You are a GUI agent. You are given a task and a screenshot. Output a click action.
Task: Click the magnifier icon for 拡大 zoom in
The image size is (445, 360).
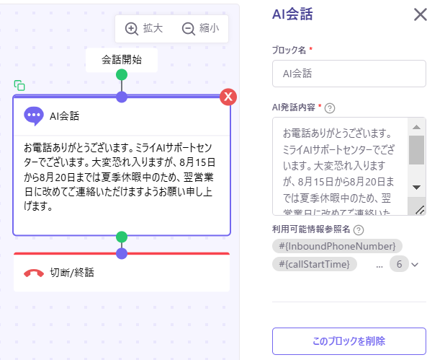tap(132, 29)
